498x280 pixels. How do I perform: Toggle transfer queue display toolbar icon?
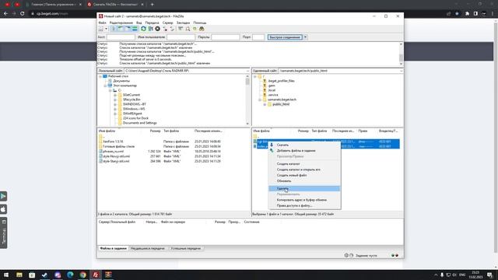pos(135,29)
